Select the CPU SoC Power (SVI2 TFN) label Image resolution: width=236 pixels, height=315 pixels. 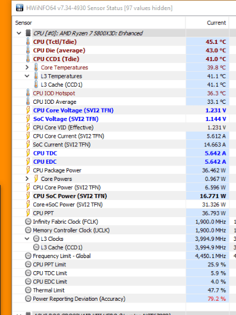tap(70, 196)
